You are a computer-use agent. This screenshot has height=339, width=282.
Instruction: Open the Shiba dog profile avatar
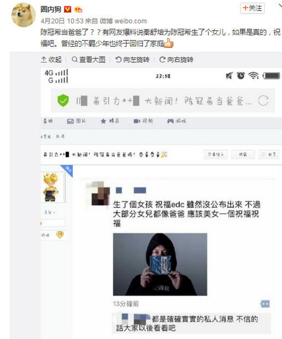pos(23,15)
